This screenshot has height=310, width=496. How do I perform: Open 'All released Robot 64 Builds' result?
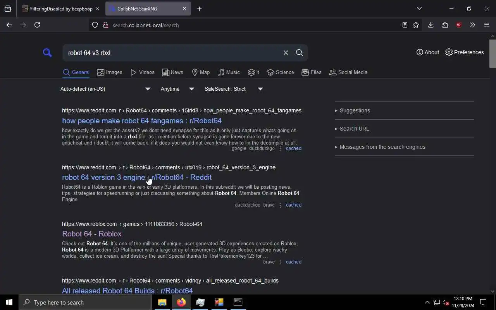tap(127, 290)
